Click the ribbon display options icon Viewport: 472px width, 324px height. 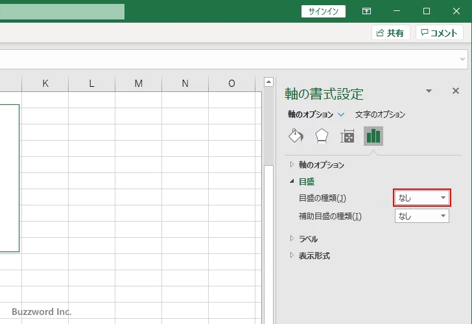[366, 11]
